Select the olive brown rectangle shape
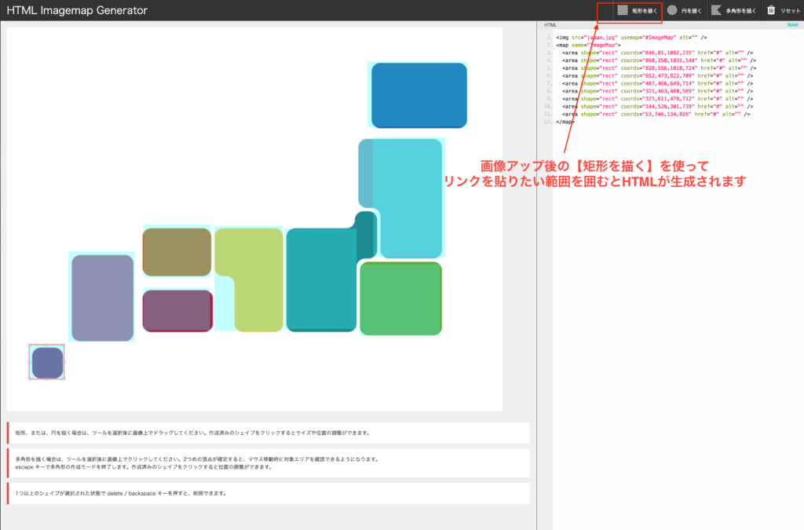The width and height of the screenshot is (804, 530). point(177,252)
